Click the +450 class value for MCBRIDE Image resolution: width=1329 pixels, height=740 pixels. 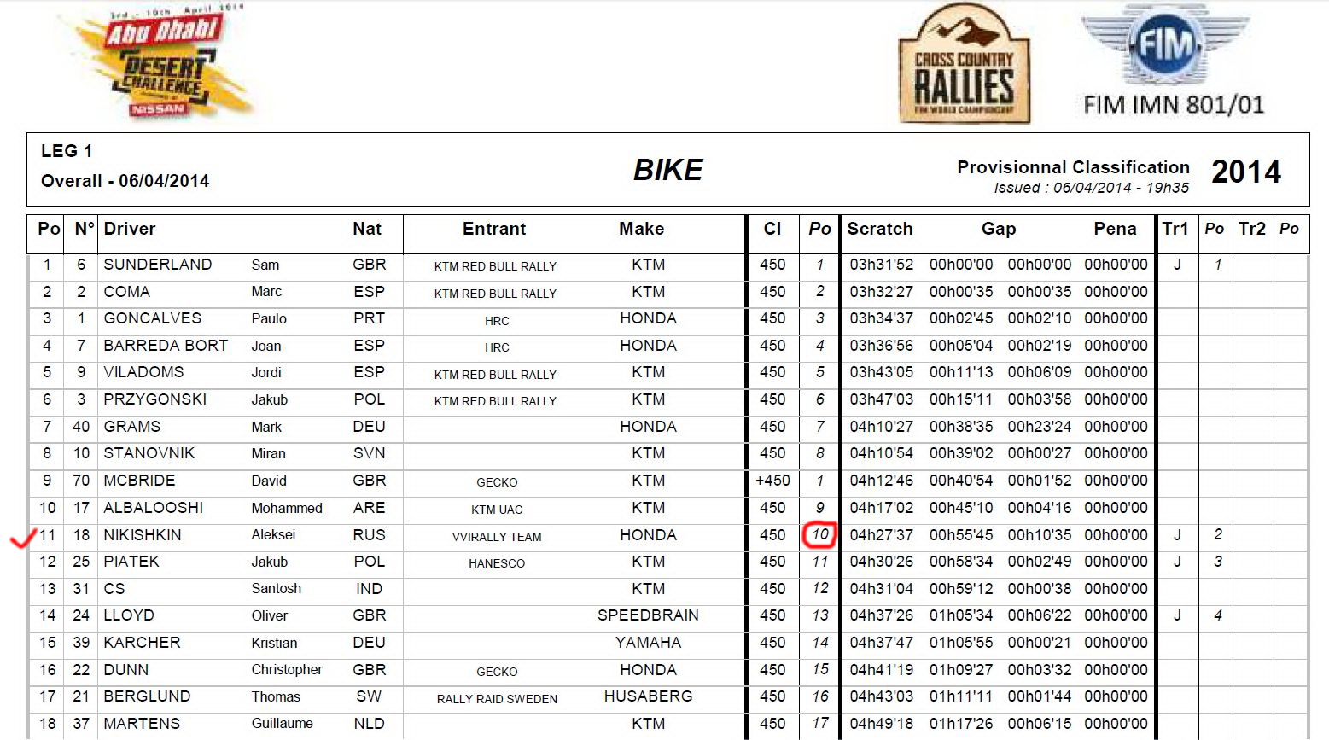click(772, 481)
